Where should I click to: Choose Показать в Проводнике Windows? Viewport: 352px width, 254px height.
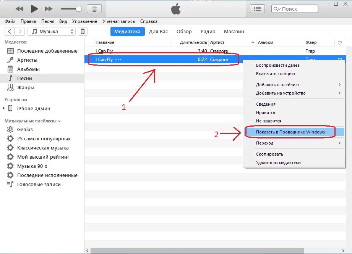[294, 132]
